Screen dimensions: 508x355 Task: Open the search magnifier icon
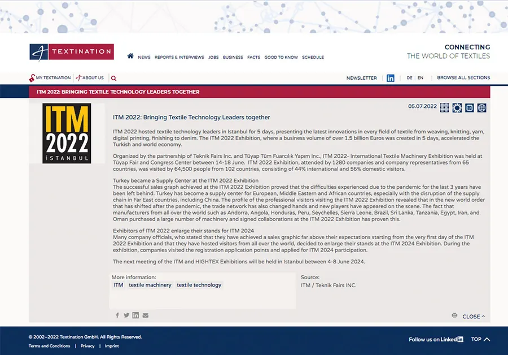113,78
